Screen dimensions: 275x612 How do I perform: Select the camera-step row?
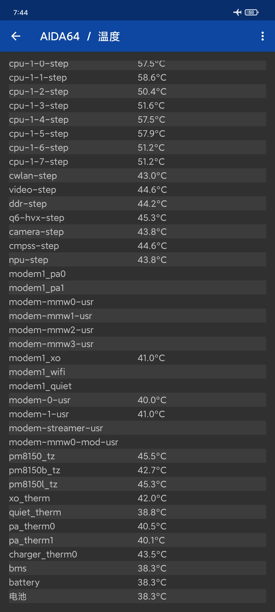137,232
